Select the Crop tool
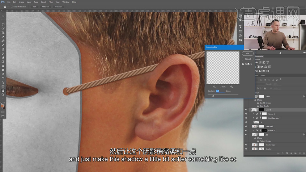 click(3, 33)
